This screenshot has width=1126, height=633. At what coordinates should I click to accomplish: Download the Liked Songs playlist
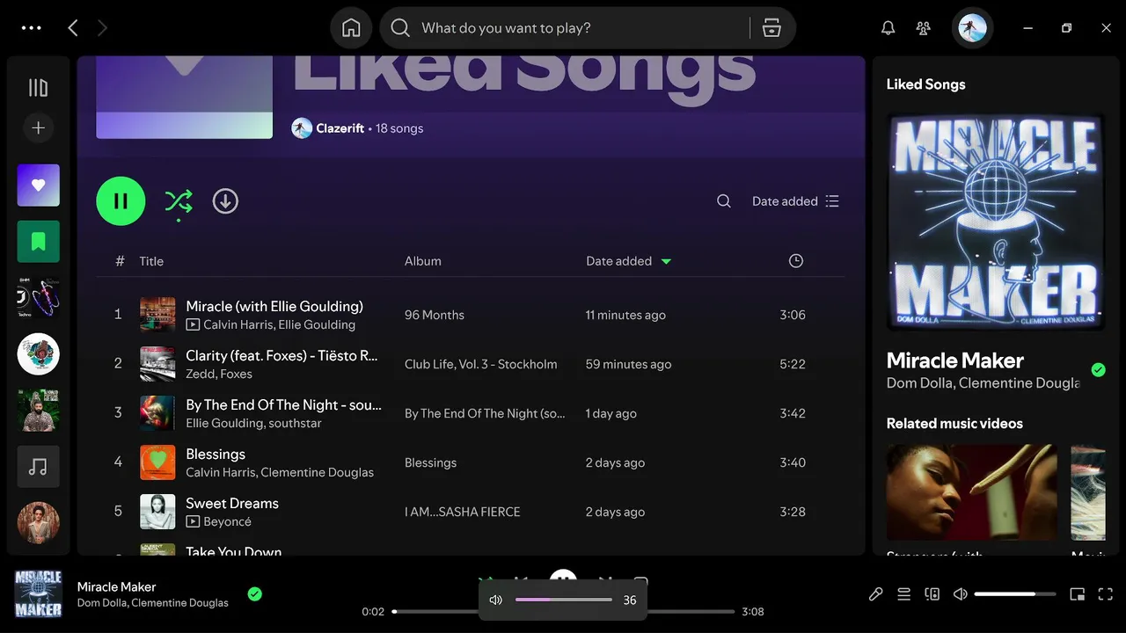[225, 201]
